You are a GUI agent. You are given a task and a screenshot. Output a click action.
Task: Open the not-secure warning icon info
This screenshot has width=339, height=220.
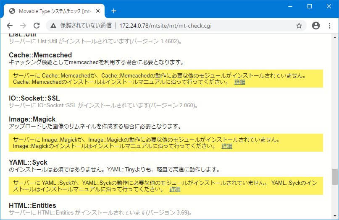coord(53,26)
